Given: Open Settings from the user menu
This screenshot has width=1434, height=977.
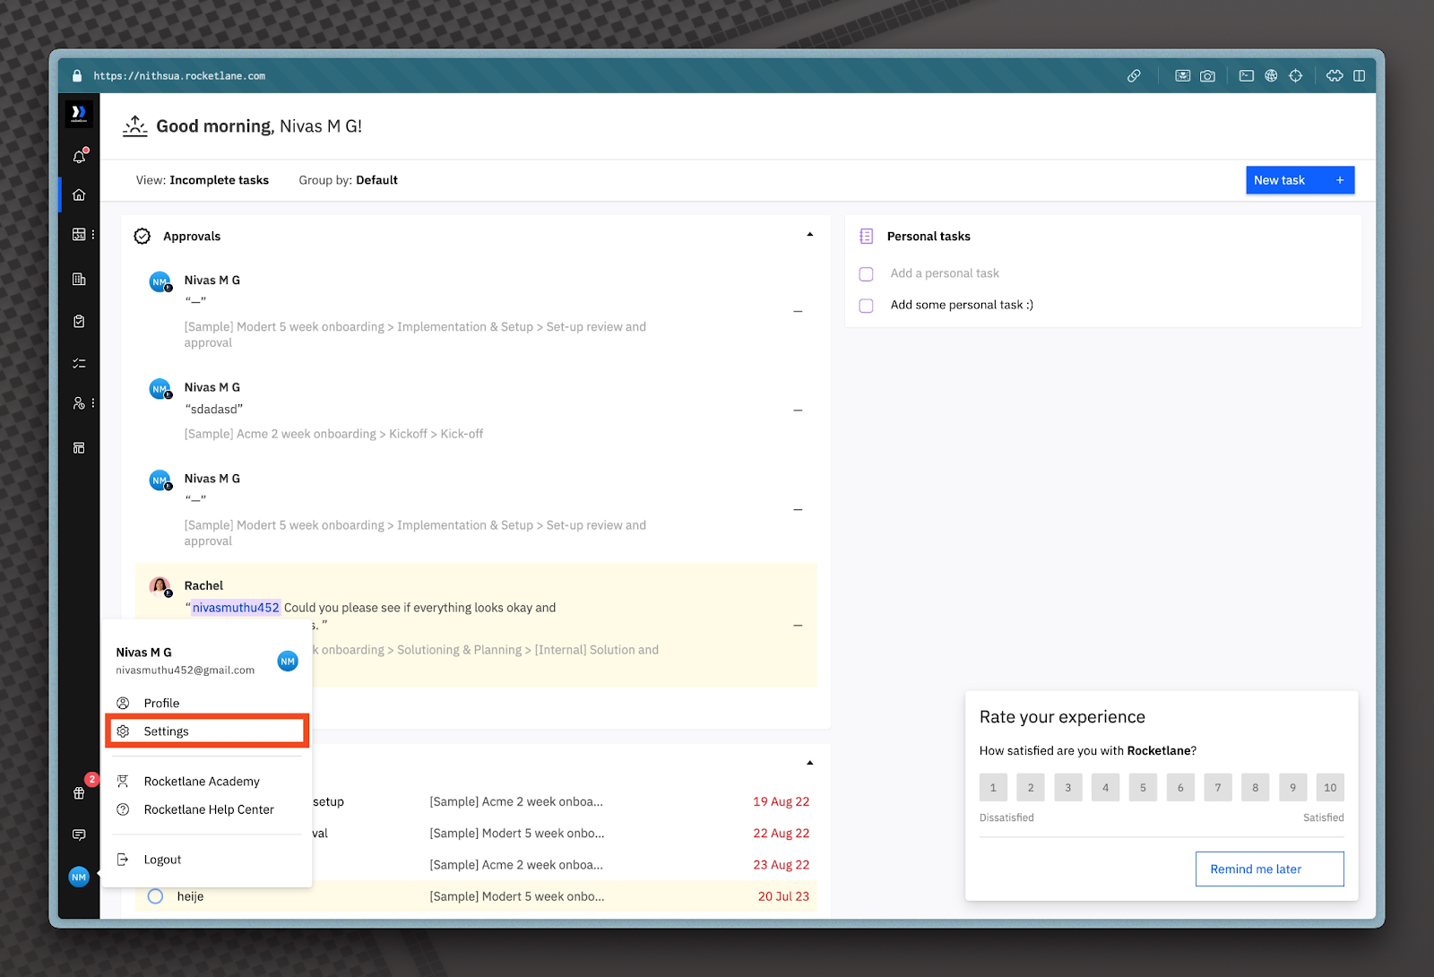Looking at the screenshot, I should click(207, 731).
